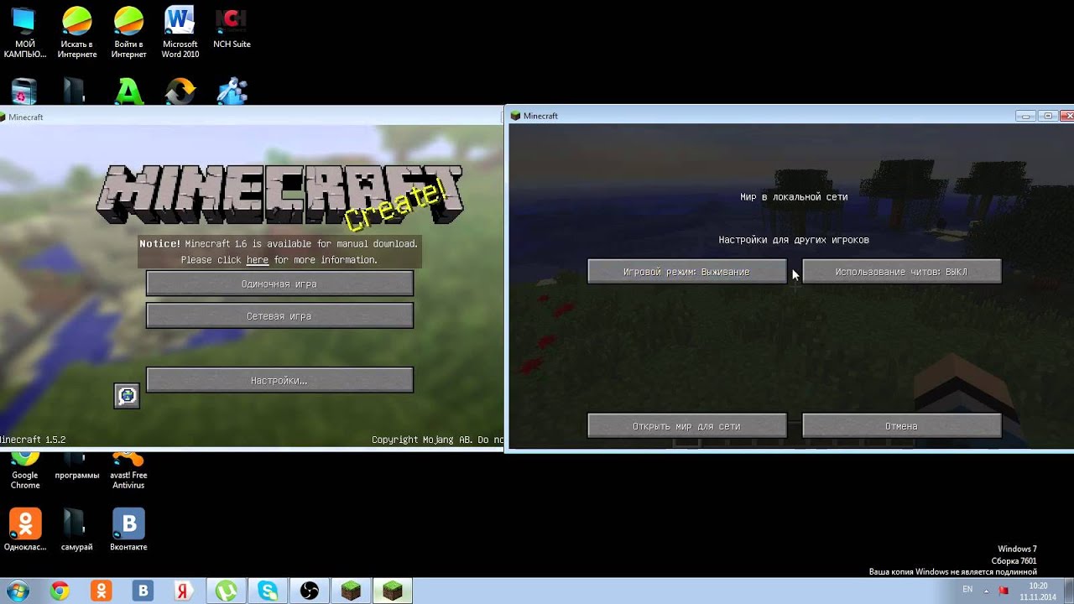
Task: Click Открыть мир для сети button
Action: [x=687, y=426]
